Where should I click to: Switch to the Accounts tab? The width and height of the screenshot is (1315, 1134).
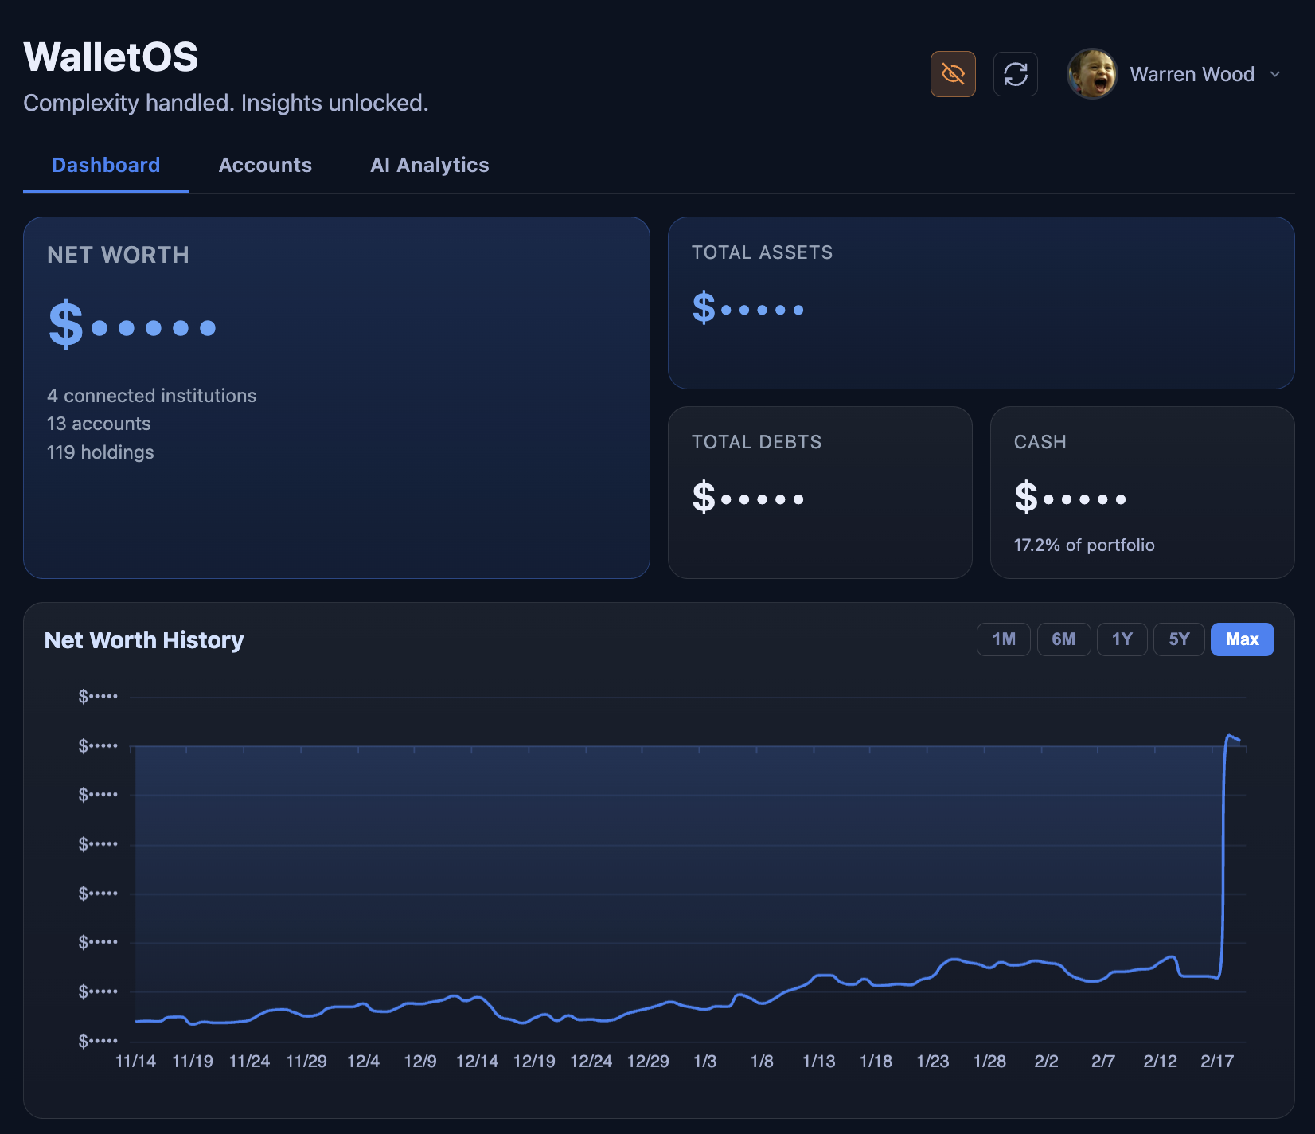265,165
